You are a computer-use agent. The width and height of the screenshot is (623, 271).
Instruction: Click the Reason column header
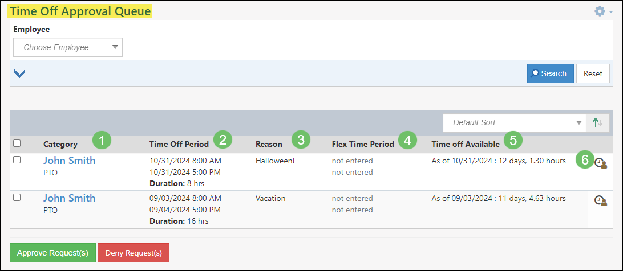(x=269, y=144)
